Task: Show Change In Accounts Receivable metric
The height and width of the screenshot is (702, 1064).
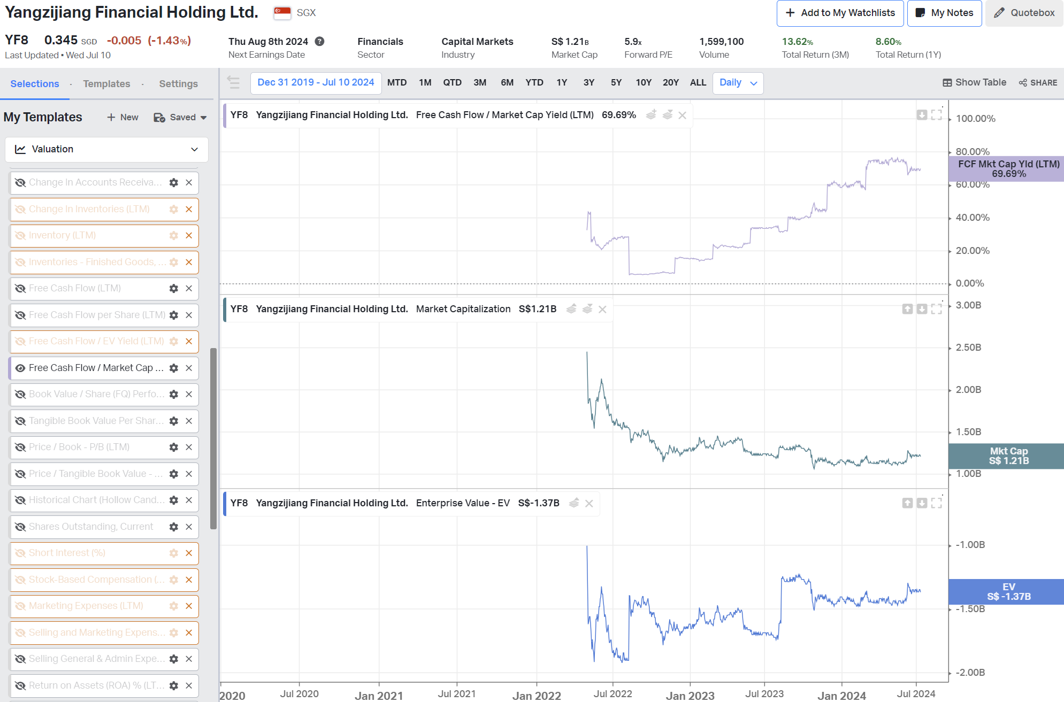Action: (x=20, y=183)
